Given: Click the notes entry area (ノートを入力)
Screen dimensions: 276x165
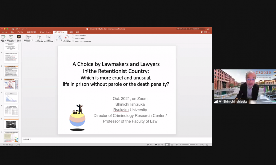Looking at the screenshot, I should 117,140.
